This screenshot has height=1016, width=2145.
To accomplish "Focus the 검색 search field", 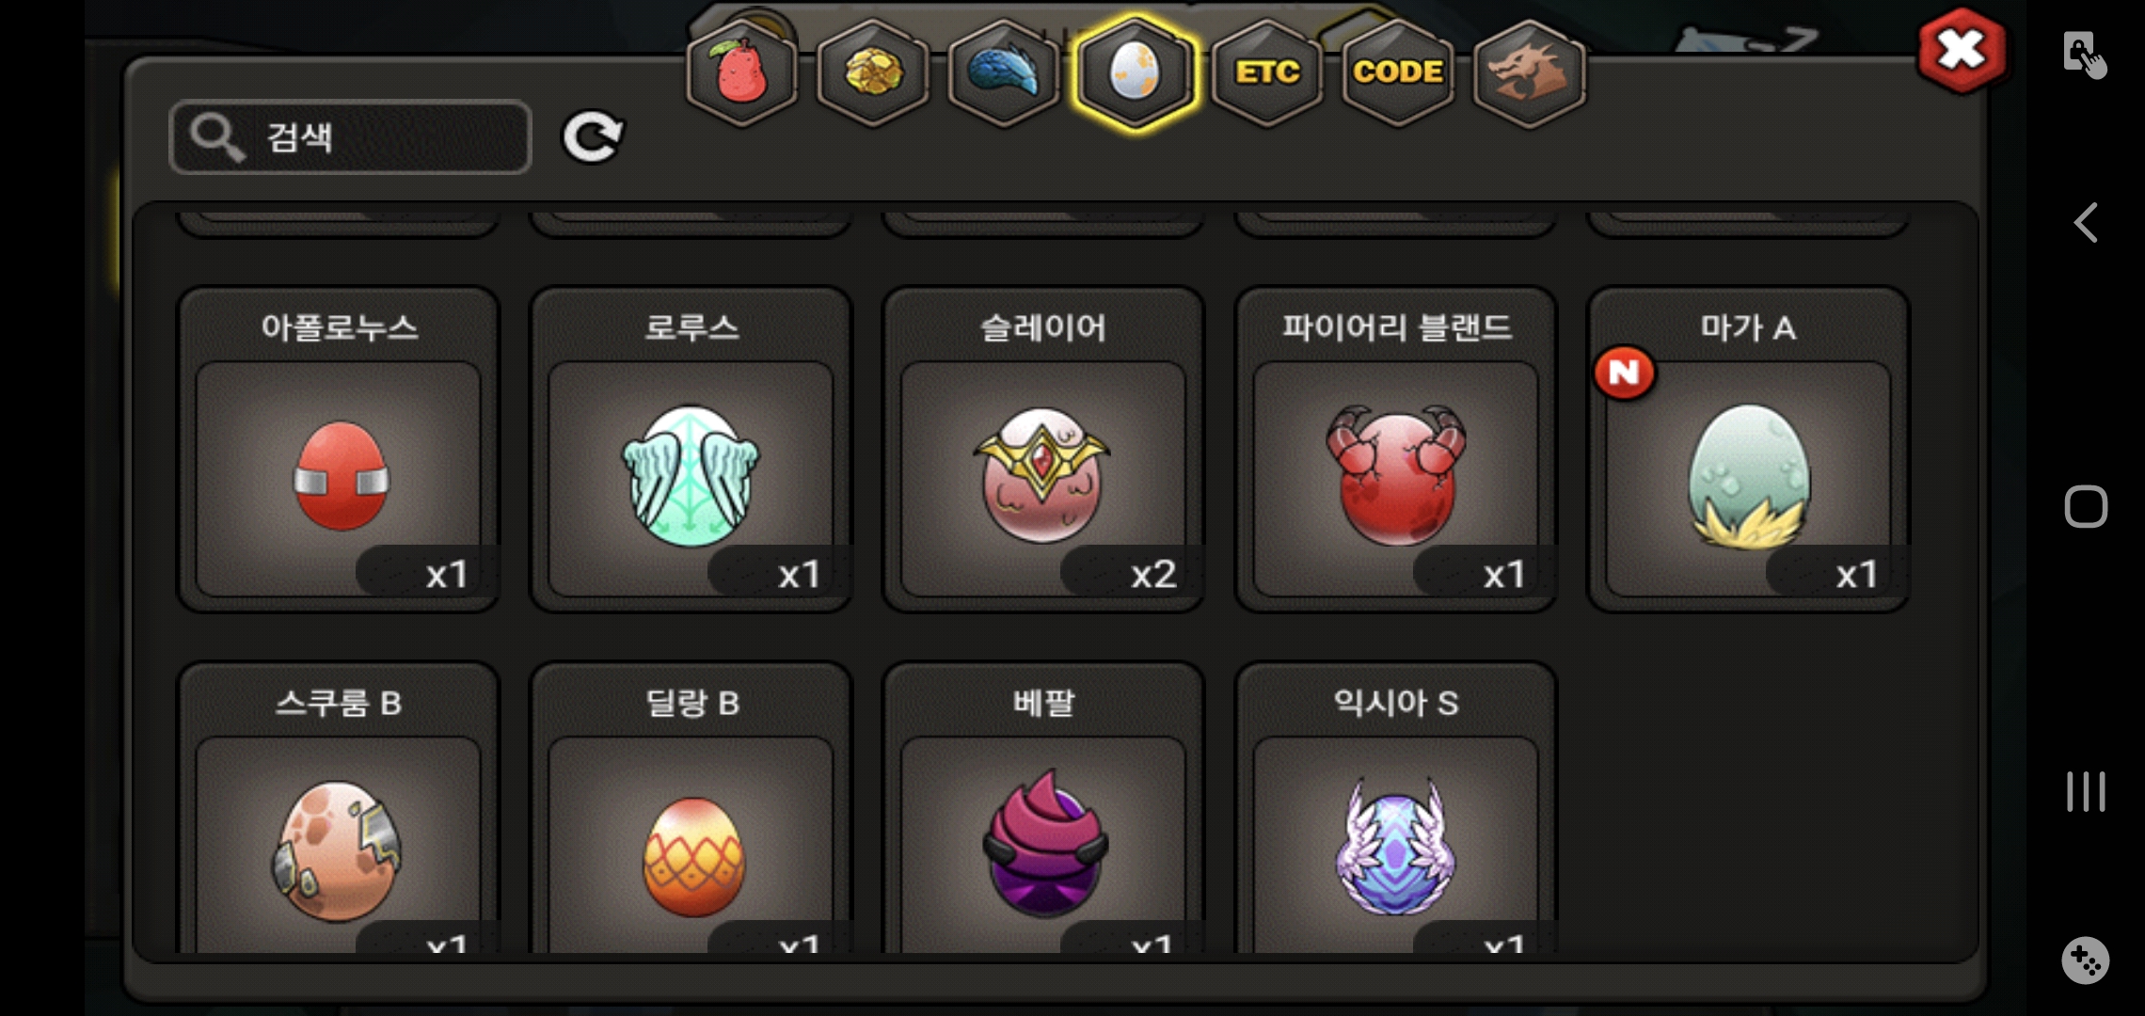I will [350, 137].
